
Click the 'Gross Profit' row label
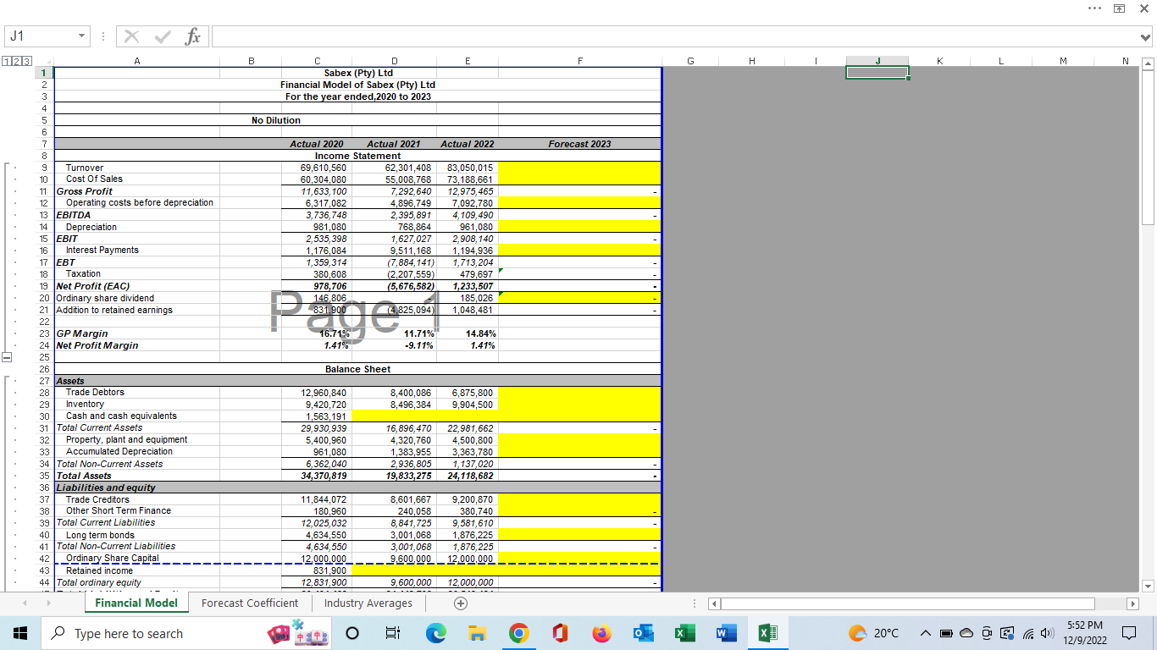[85, 191]
